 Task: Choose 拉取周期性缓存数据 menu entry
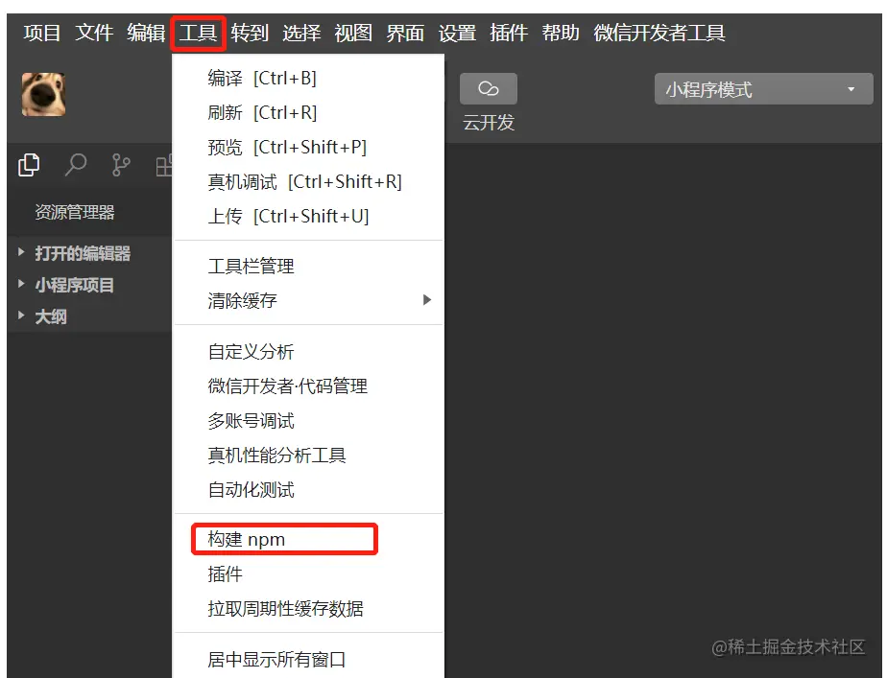point(308,609)
